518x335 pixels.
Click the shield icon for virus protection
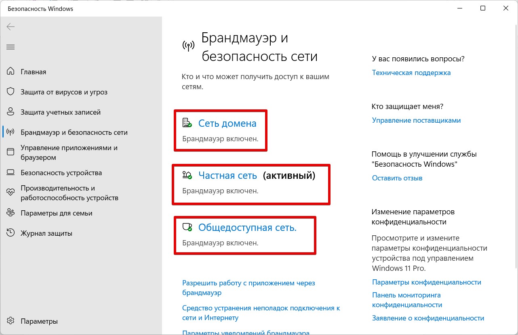pyautogui.click(x=11, y=92)
